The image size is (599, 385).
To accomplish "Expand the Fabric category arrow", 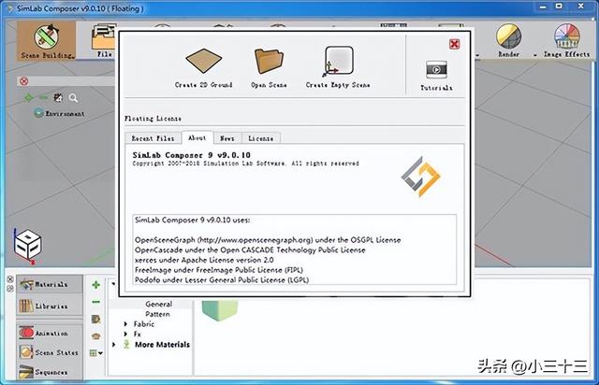I will pos(125,324).
